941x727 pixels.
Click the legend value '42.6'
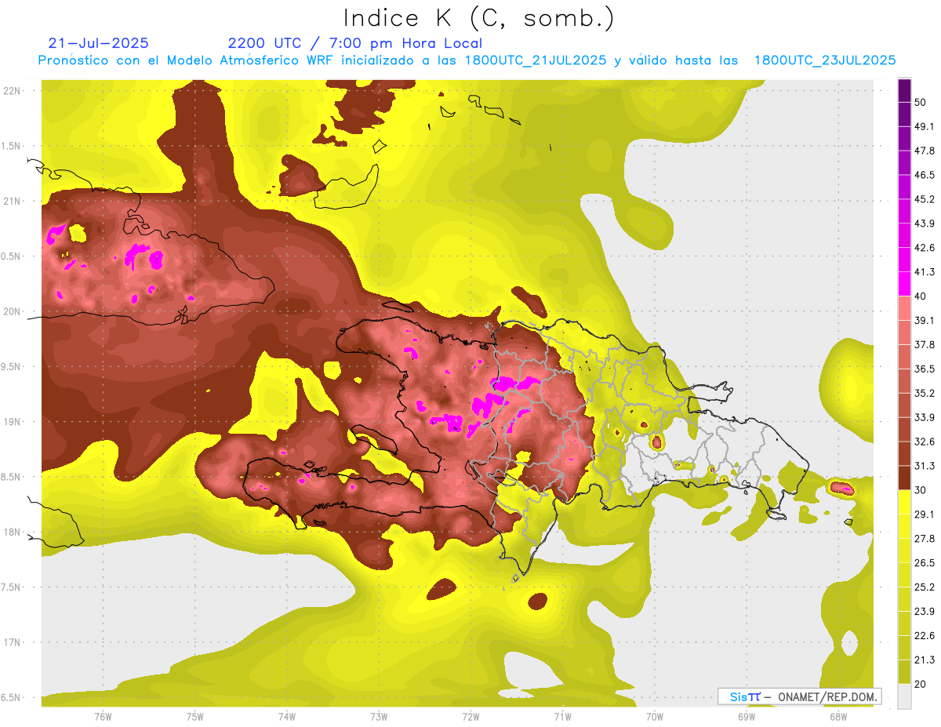[925, 248]
